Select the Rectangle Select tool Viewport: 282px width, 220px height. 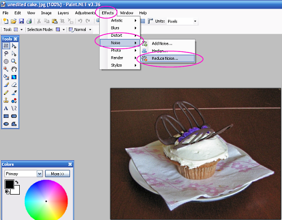[6, 46]
